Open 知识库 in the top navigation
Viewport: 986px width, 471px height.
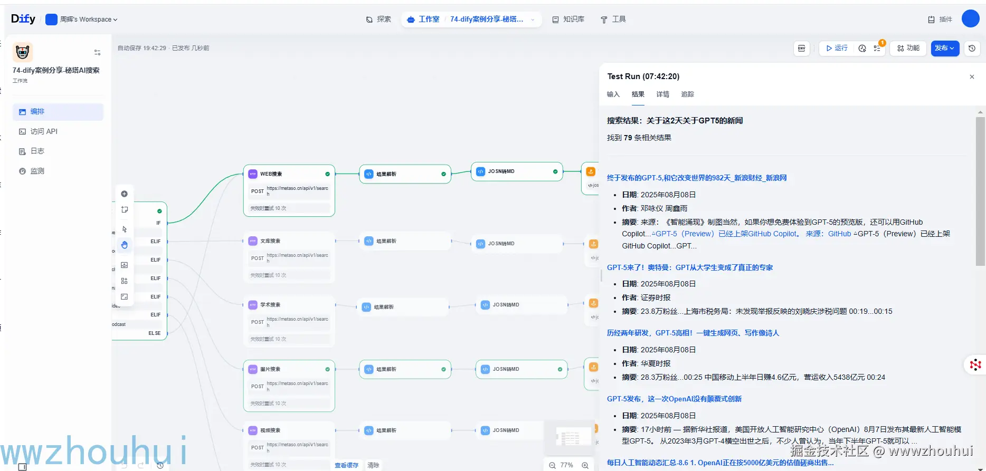[x=568, y=20]
